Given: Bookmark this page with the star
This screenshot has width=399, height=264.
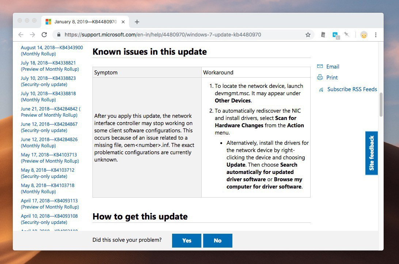Looking at the screenshot, I should click(x=308, y=35).
